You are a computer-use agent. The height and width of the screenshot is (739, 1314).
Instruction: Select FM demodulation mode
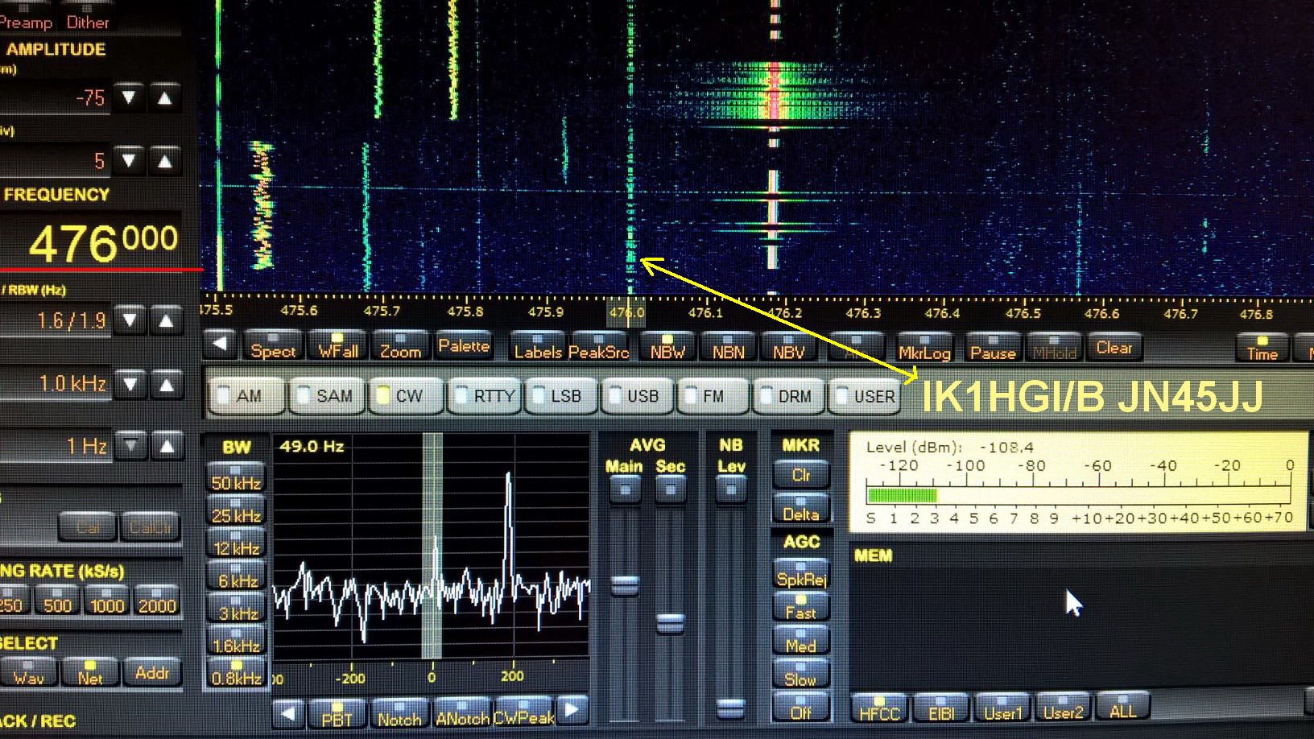point(713,394)
